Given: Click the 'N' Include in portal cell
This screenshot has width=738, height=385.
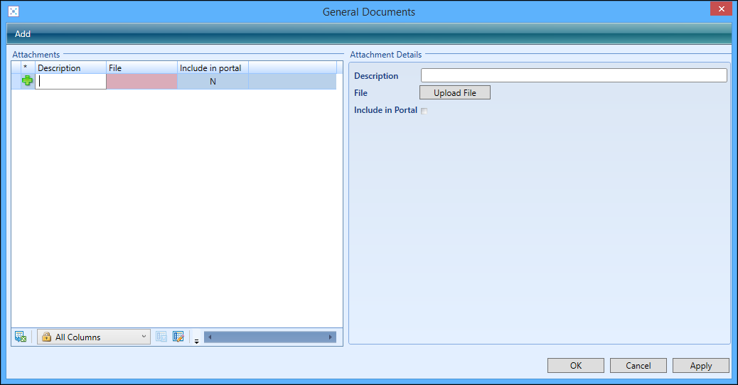Looking at the screenshot, I should [213, 81].
